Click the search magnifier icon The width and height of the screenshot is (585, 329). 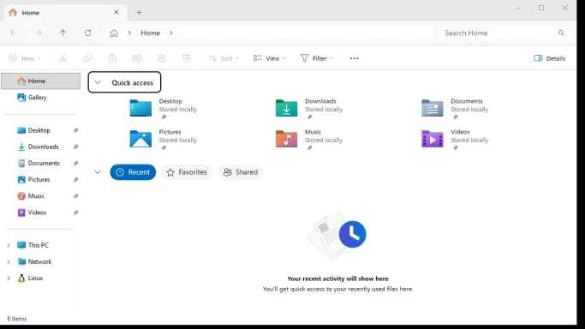561,33
